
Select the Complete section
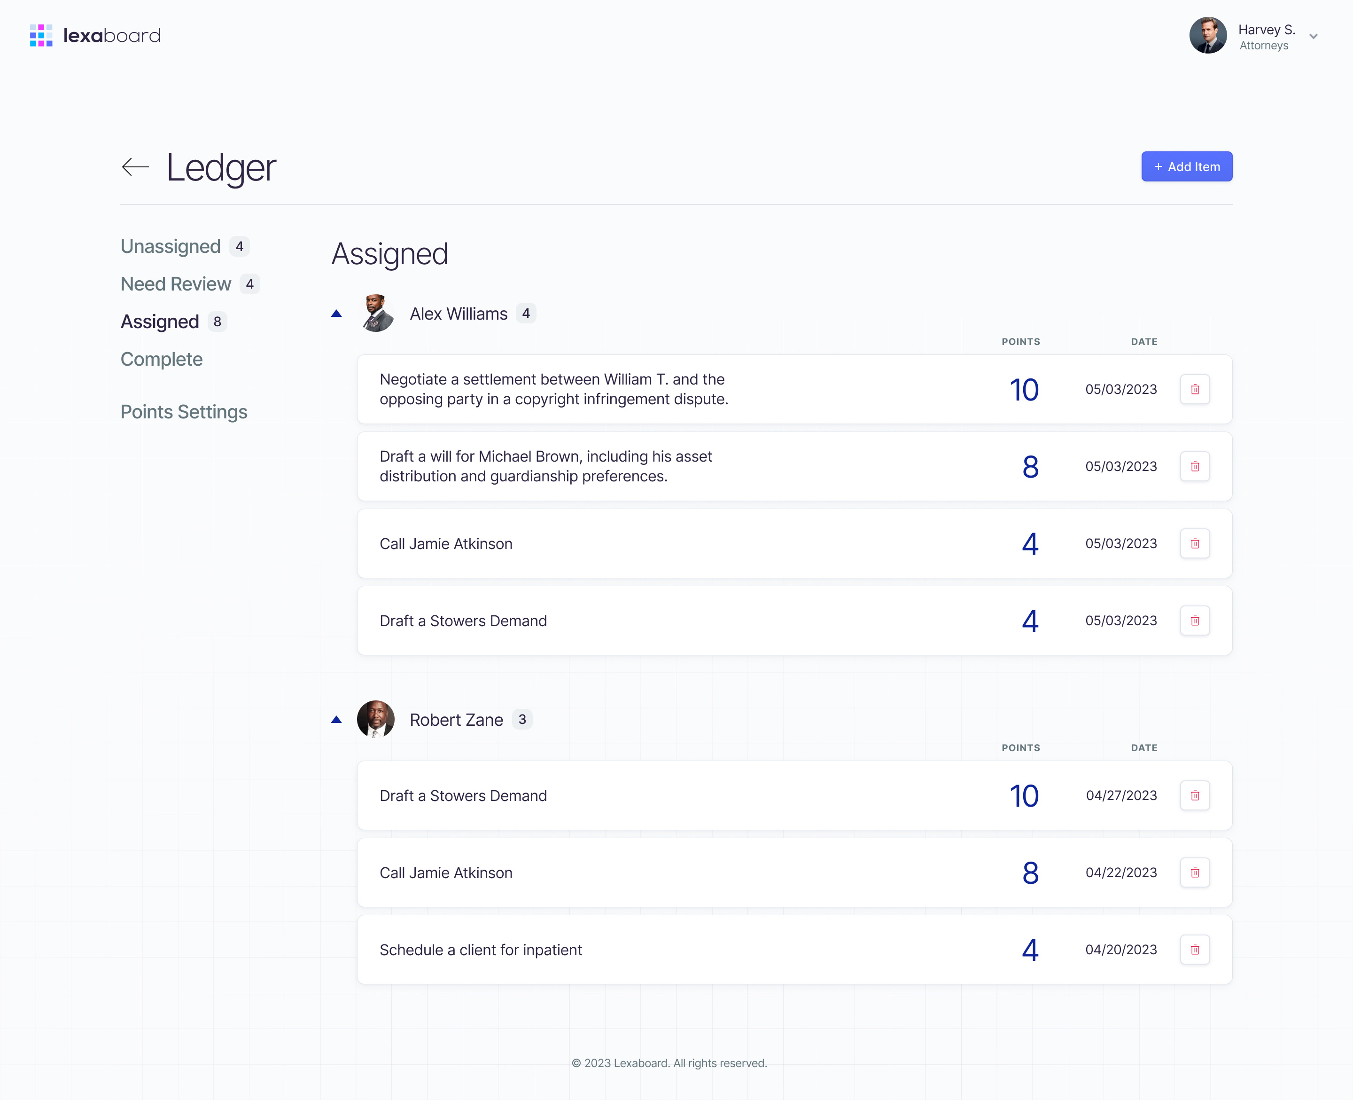click(x=162, y=359)
